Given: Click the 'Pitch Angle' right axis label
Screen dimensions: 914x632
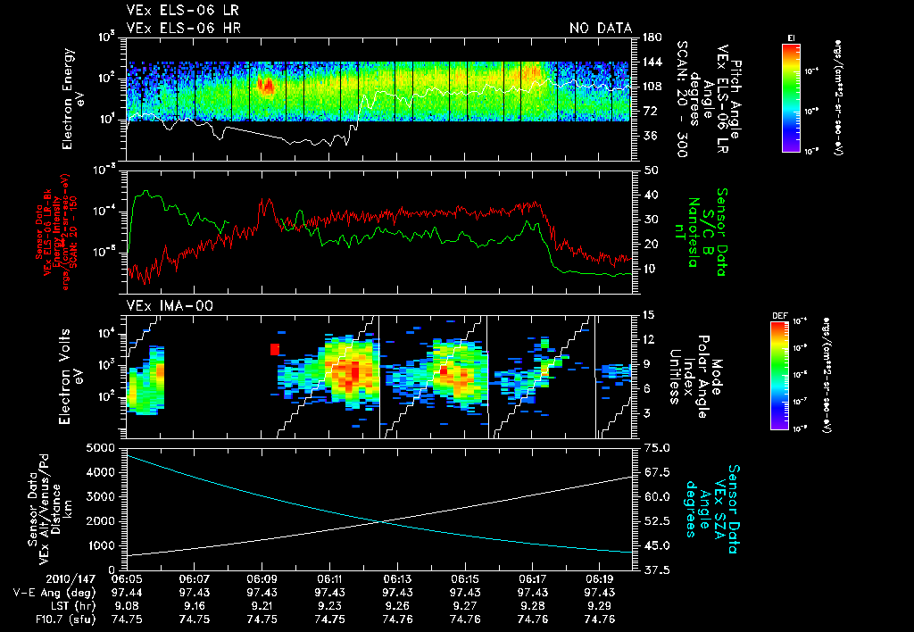Looking at the screenshot, I should 736,99.
